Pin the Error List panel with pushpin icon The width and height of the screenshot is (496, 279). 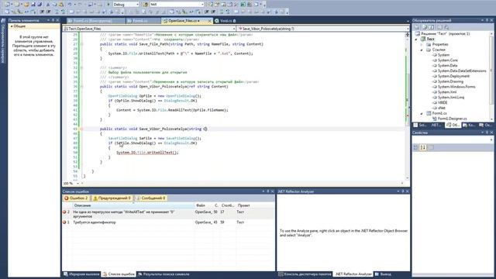pyautogui.click(x=267, y=191)
